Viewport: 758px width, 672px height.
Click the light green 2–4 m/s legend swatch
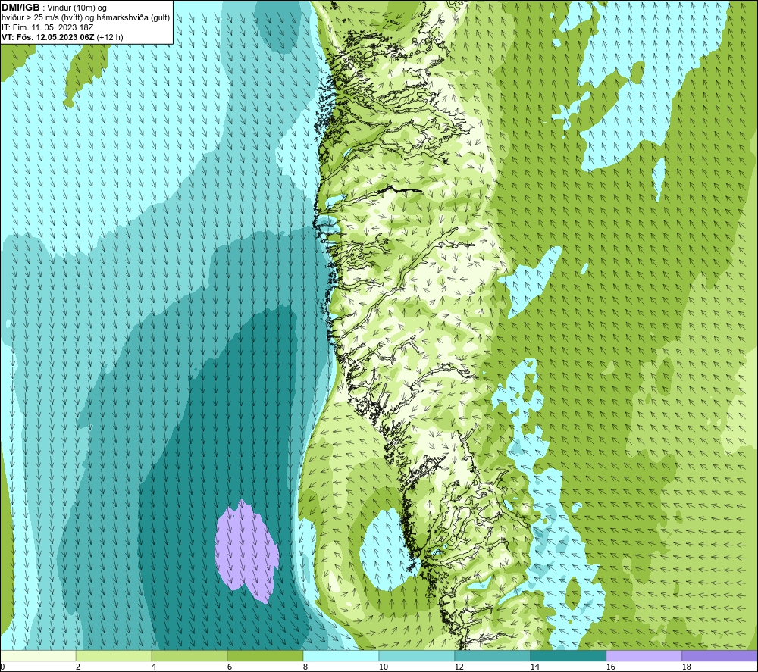click(114, 655)
